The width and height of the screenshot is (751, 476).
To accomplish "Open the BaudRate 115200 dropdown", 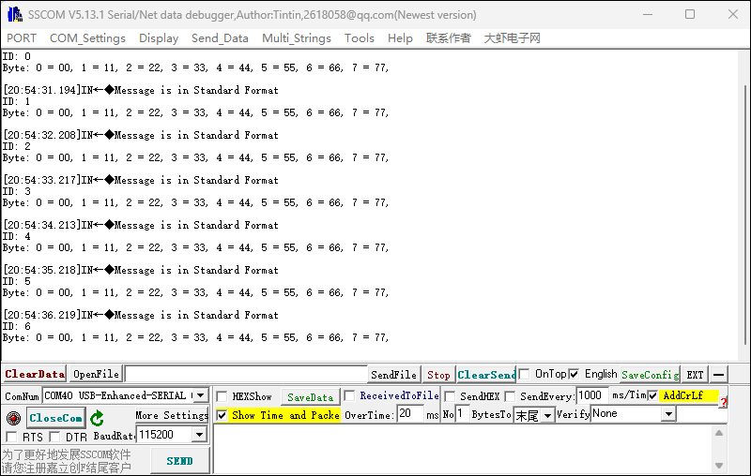I will coord(199,435).
